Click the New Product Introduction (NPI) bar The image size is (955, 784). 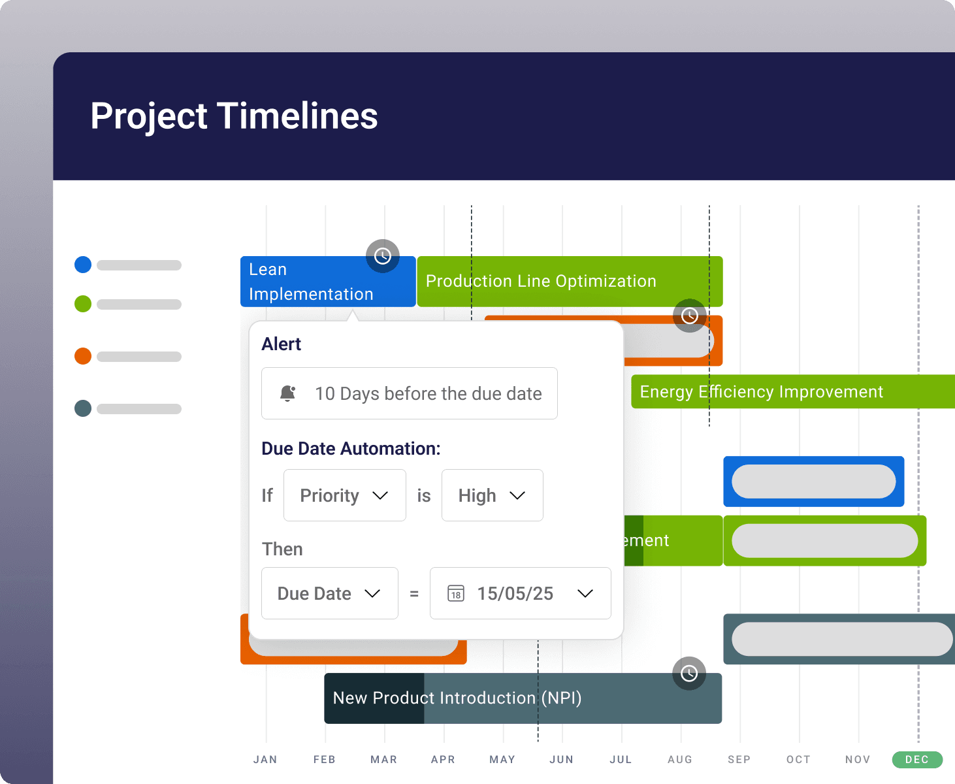point(523,698)
